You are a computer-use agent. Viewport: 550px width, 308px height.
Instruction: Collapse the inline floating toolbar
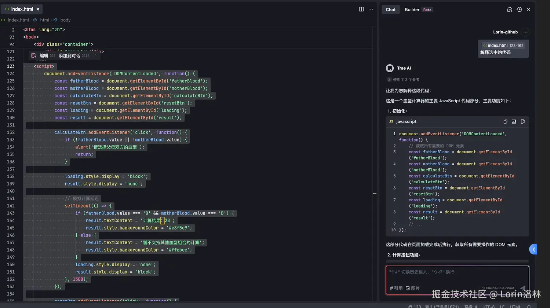point(95,56)
